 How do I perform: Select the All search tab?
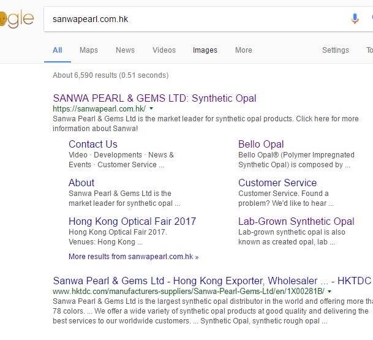[58, 50]
